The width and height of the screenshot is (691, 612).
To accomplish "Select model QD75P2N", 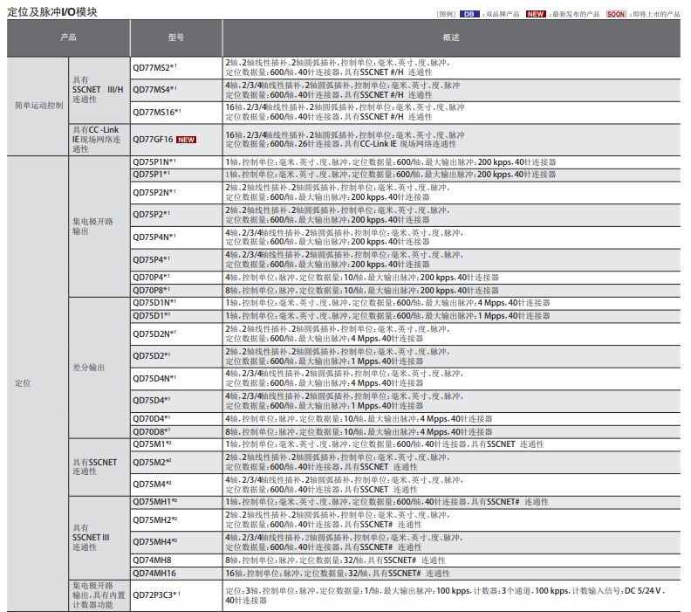I will 176,192.
